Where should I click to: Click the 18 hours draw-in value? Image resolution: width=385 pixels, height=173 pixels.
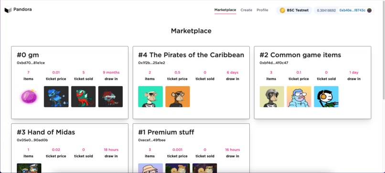[x=111, y=150]
